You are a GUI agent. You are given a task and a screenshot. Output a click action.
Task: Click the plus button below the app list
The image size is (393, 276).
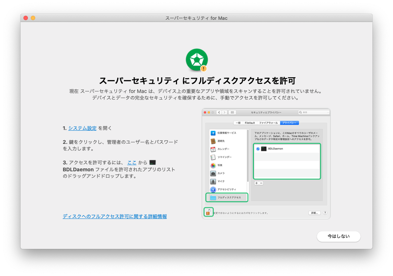[x=256, y=183]
